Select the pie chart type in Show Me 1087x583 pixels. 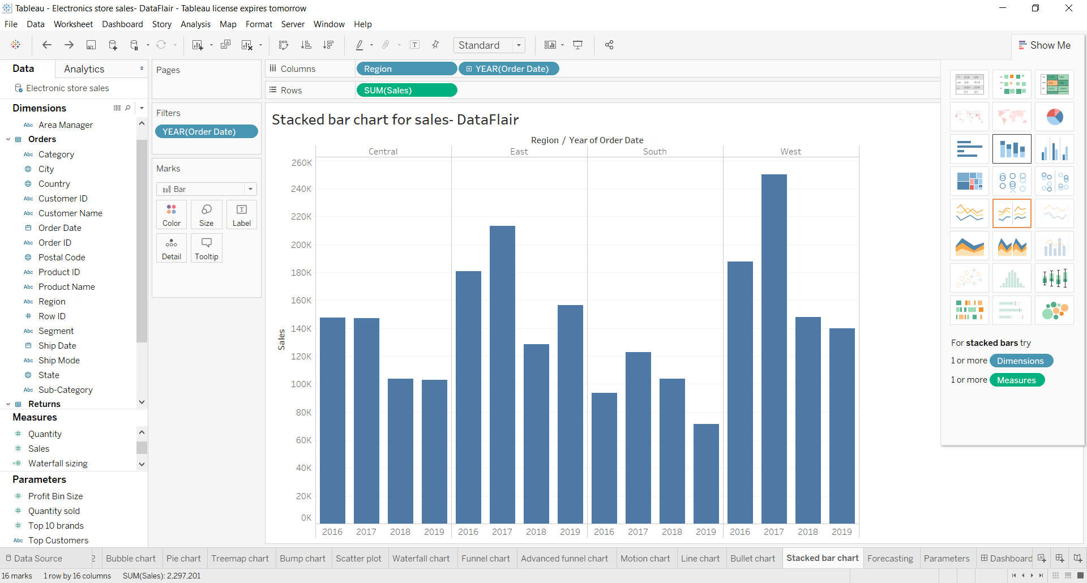[1054, 117]
